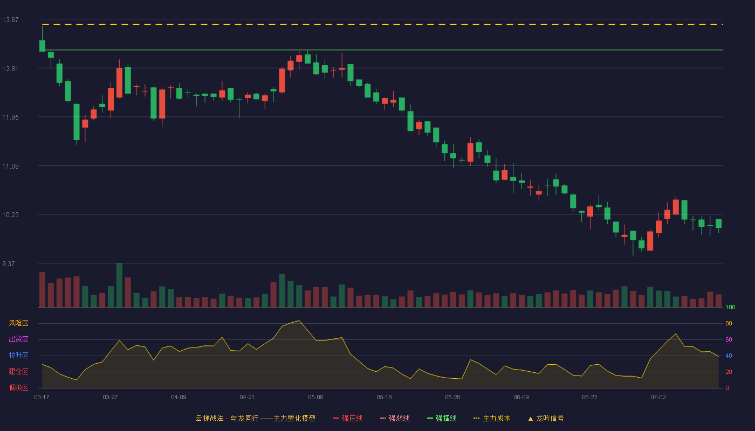Select the 建仓区 zone label
The width and height of the screenshot is (755, 431).
pos(18,372)
